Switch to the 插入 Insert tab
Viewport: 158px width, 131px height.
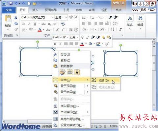pyautogui.click(x=35, y=10)
